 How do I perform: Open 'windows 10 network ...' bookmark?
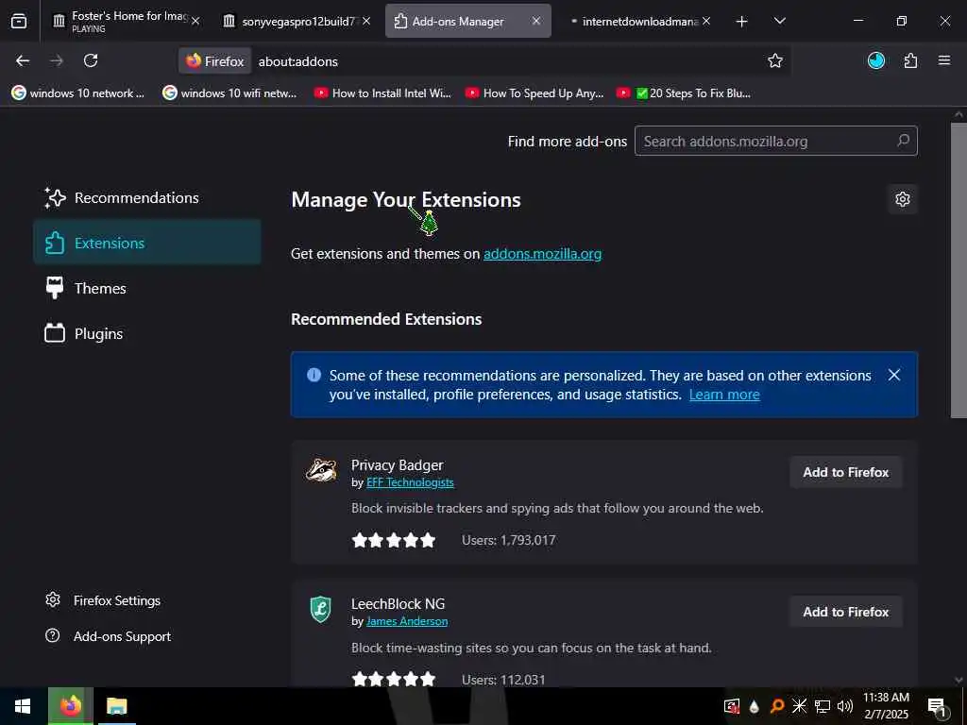pyautogui.click(x=78, y=93)
